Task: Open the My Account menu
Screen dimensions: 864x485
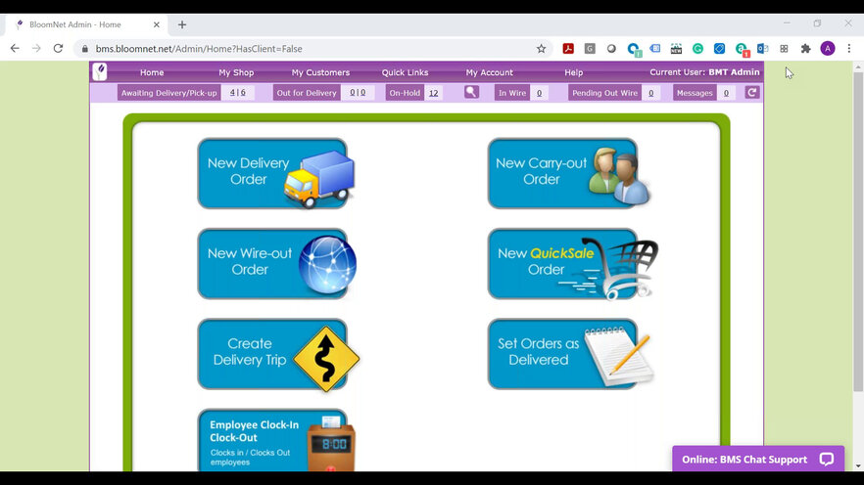Action: click(490, 72)
